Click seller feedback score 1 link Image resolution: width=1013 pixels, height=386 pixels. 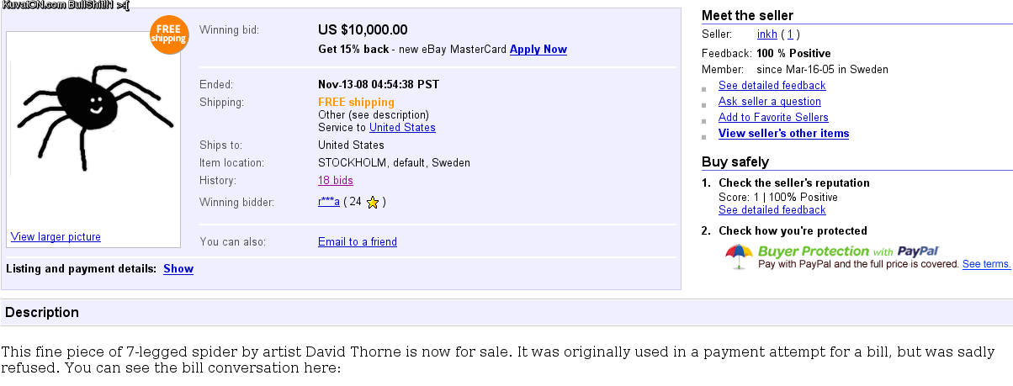click(791, 34)
